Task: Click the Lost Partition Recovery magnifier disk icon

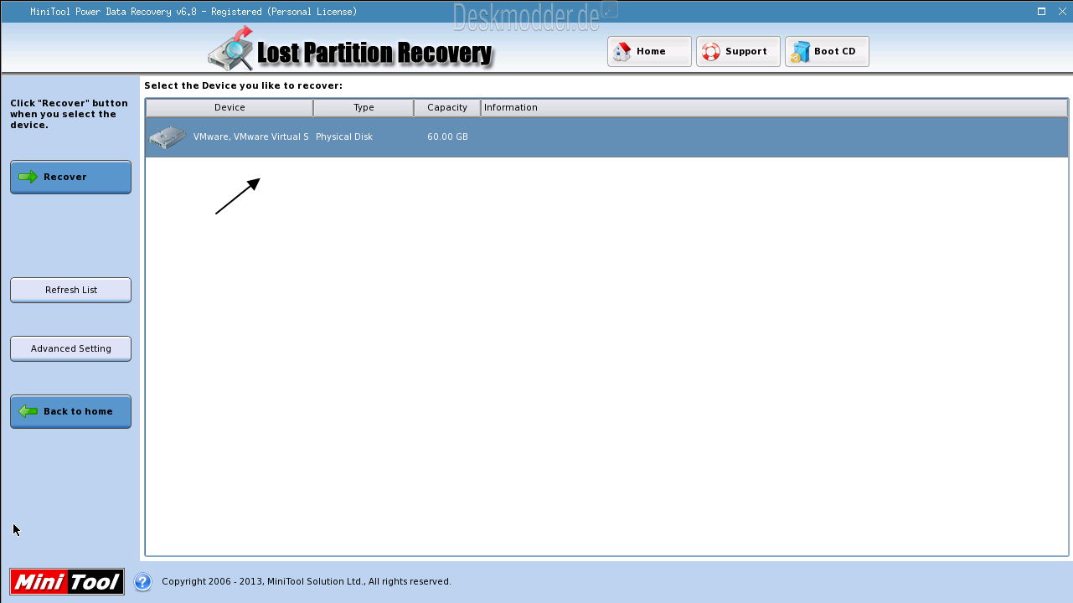Action: 231,49
